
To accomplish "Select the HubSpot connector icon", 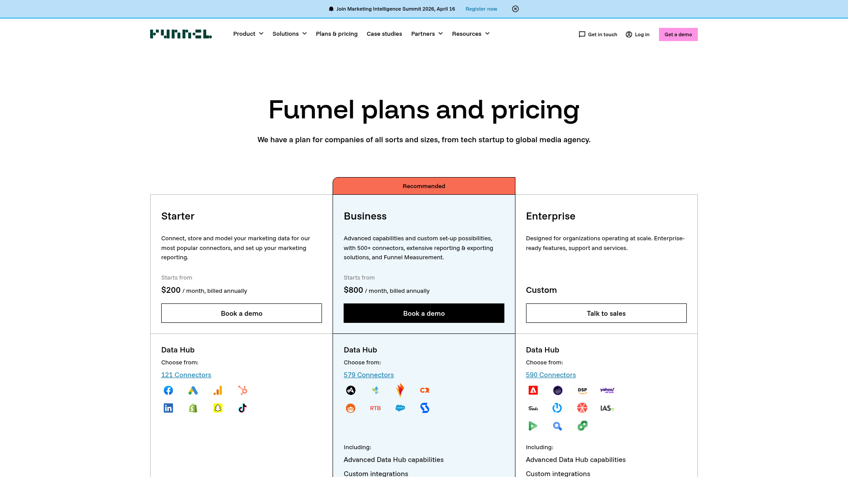I will [x=242, y=390].
